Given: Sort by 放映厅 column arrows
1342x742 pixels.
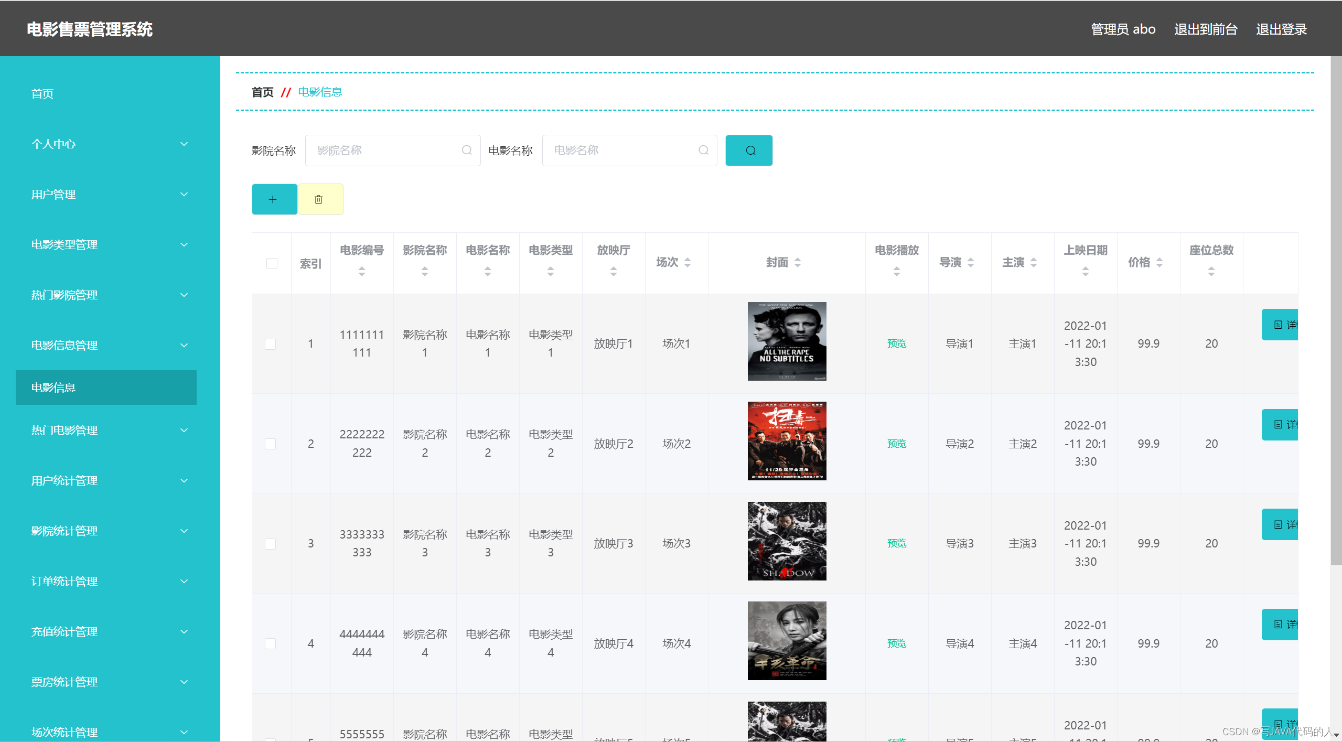Looking at the screenshot, I should pos(614,271).
